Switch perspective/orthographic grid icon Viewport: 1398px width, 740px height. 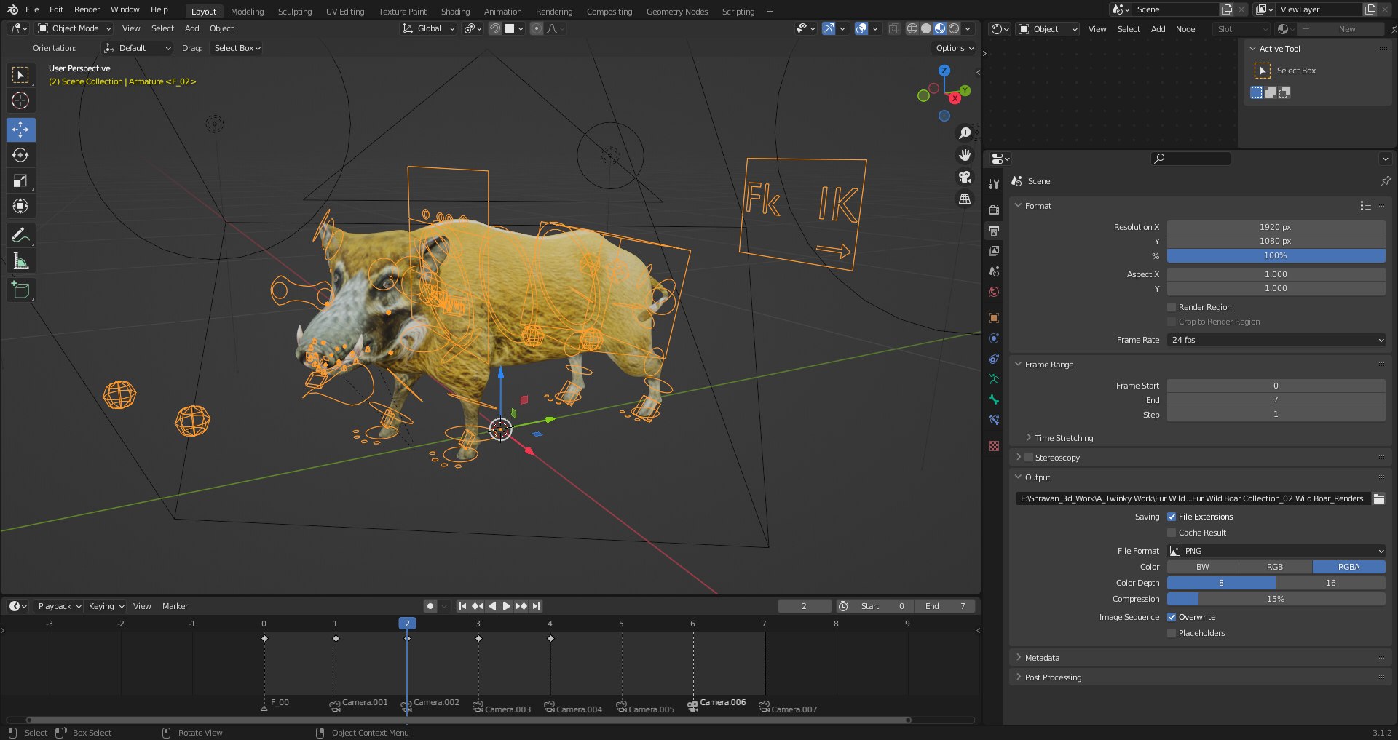click(x=965, y=199)
